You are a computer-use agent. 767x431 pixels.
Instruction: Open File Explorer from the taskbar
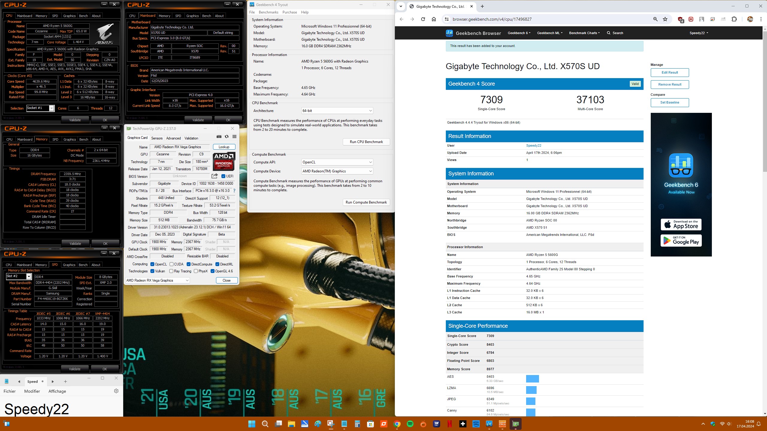coord(291,424)
